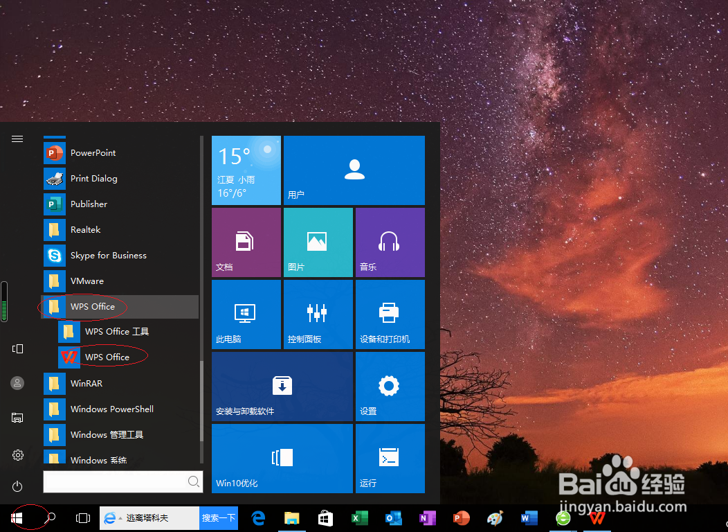Expand the VMware folder

tap(120, 281)
